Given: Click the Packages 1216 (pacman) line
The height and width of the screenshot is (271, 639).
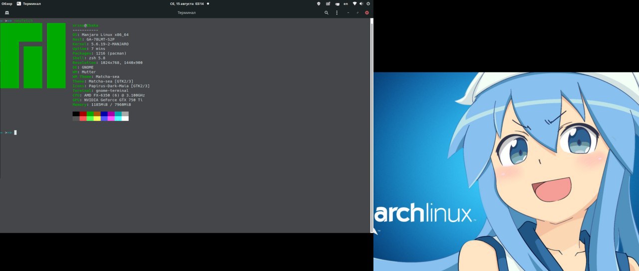Looking at the screenshot, I should pyautogui.click(x=99, y=53).
